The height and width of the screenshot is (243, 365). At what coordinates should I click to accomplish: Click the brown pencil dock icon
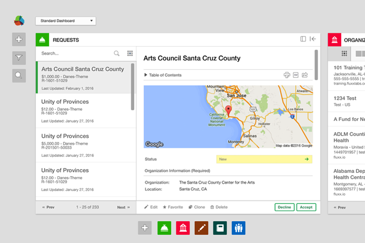(x=201, y=228)
